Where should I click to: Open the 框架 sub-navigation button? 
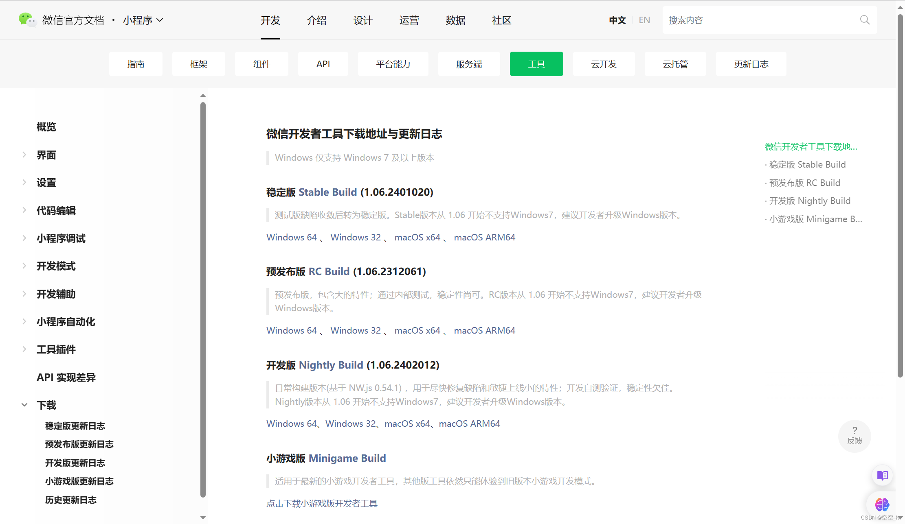(199, 64)
